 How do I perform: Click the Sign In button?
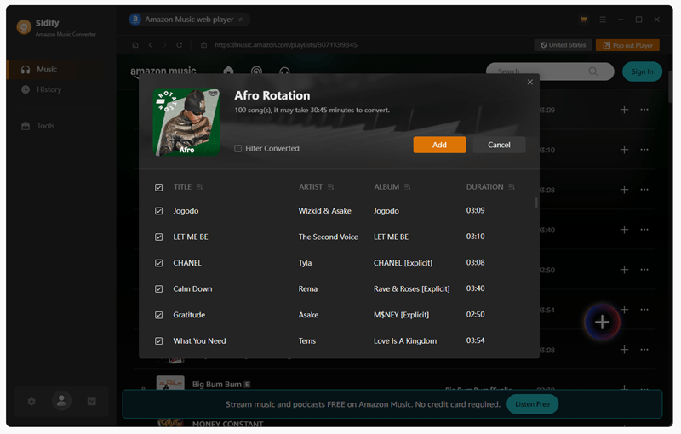click(x=642, y=71)
